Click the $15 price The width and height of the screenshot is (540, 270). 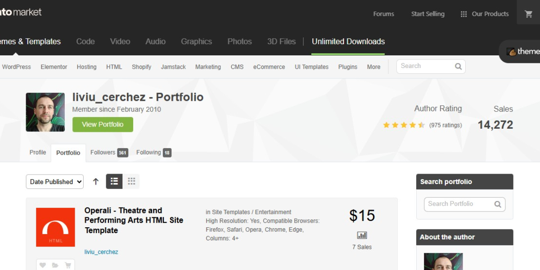pos(362,216)
